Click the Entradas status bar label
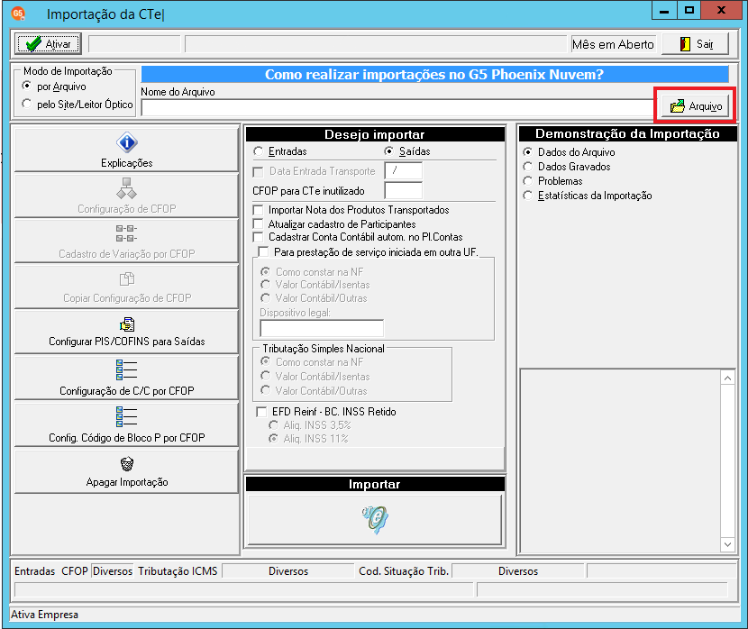 [34, 570]
